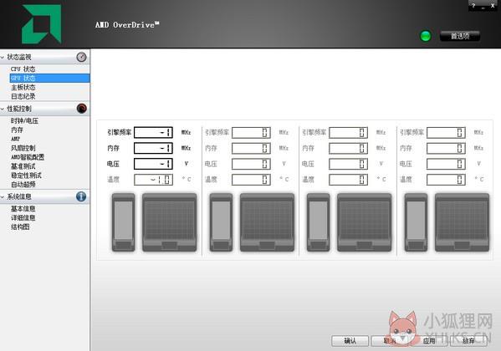Open 详细信息 under 系统信息
This screenshot has width=501, height=351.
click(x=23, y=218)
